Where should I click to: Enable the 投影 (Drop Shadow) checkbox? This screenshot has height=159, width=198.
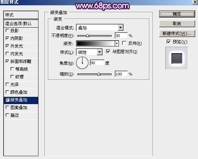pyautogui.click(x=7, y=30)
